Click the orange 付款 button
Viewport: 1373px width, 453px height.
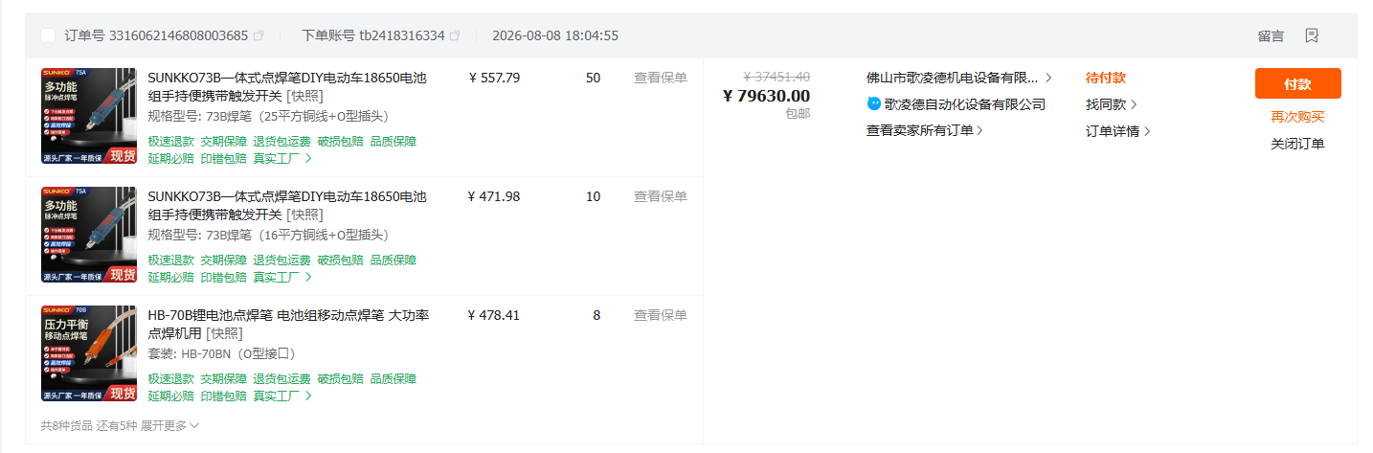click(x=1297, y=83)
